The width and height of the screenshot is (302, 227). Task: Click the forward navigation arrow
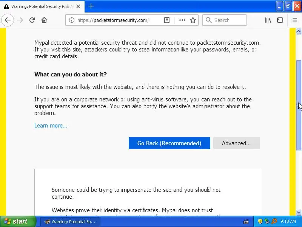(x=20, y=20)
